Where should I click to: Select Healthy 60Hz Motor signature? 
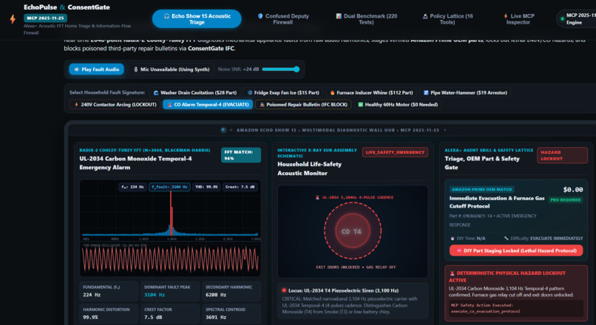(x=398, y=104)
